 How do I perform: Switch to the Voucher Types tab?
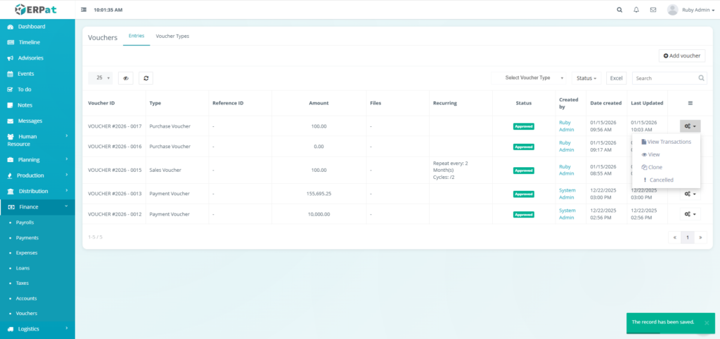(172, 36)
